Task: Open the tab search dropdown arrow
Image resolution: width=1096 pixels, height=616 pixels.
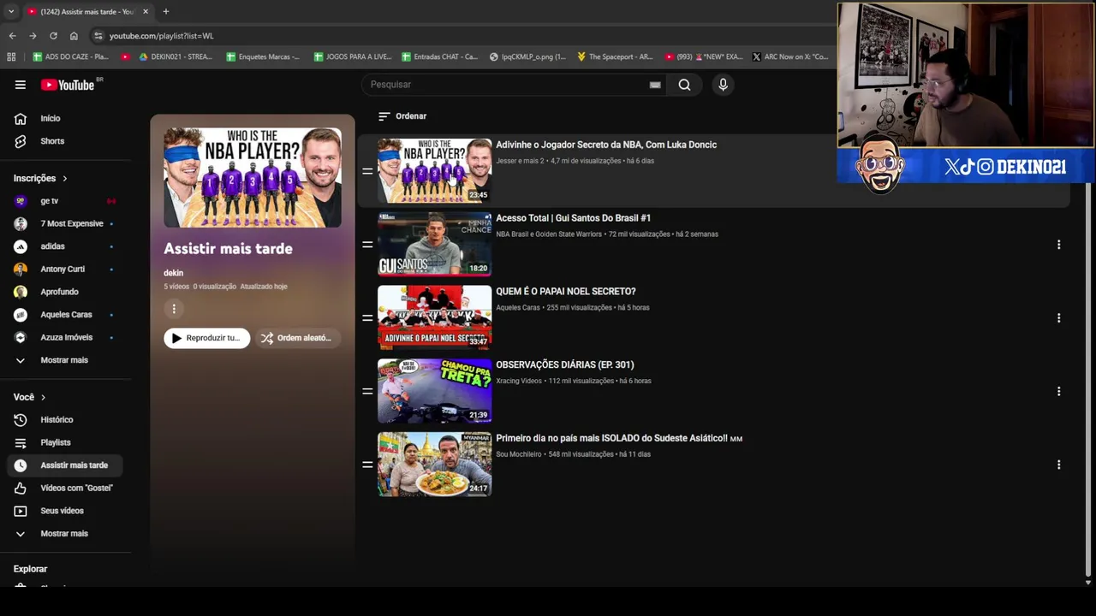Action: click(10, 11)
